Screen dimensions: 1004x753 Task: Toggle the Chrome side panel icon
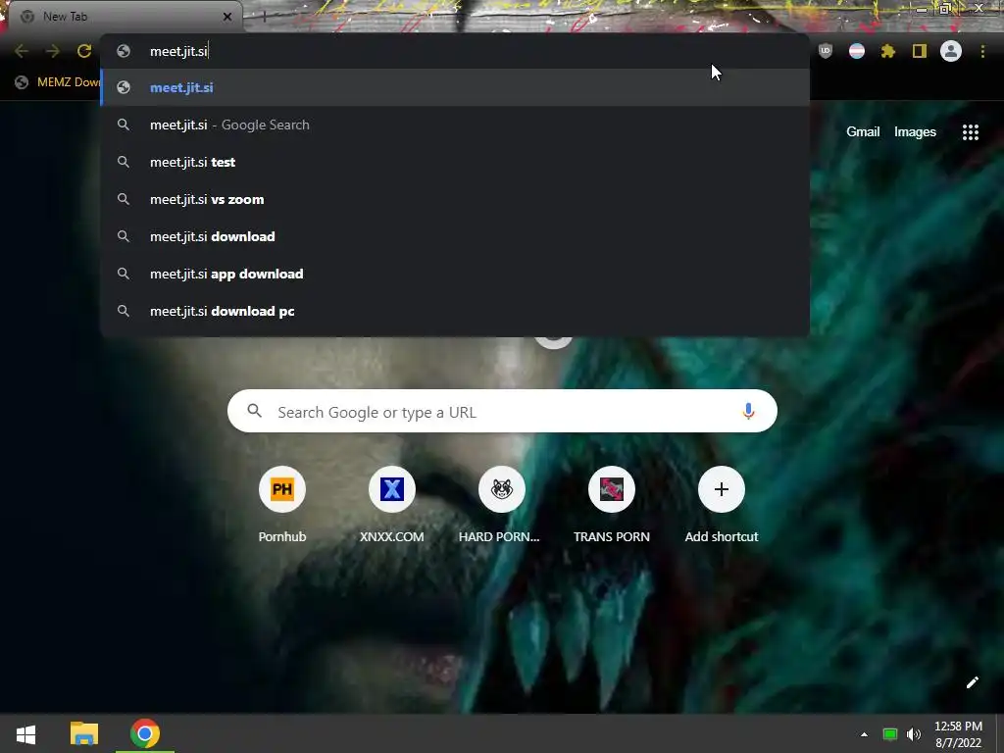[920, 51]
